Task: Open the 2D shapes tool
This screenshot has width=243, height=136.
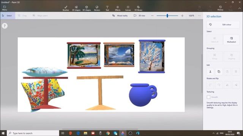Action: click(76, 8)
